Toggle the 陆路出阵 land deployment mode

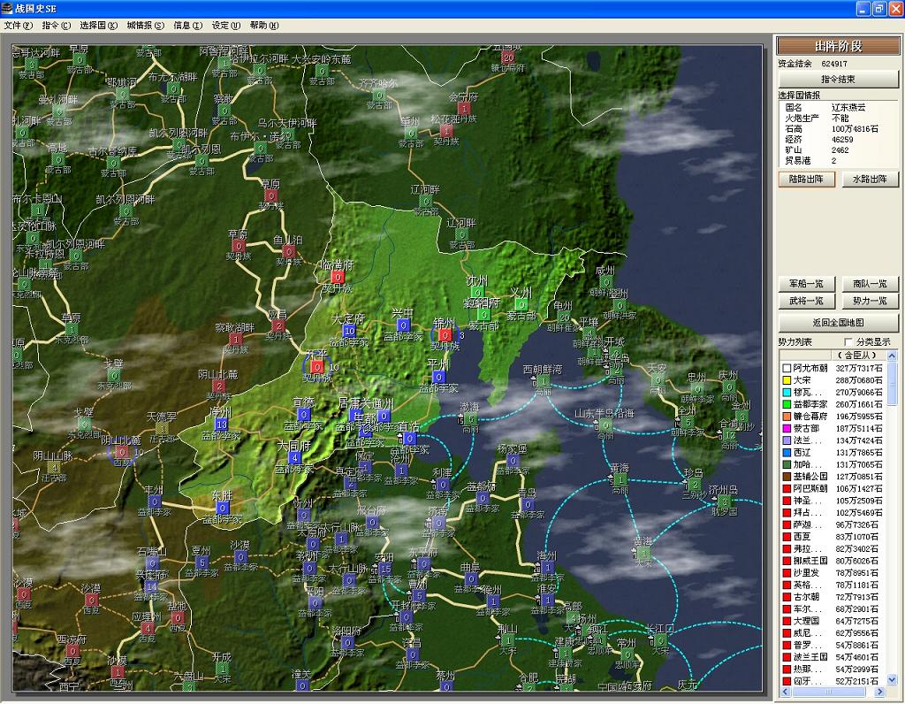tap(806, 179)
